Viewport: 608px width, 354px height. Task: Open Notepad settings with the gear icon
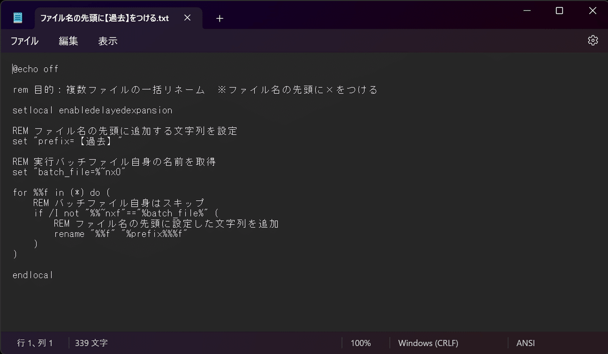(x=592, y=40)
